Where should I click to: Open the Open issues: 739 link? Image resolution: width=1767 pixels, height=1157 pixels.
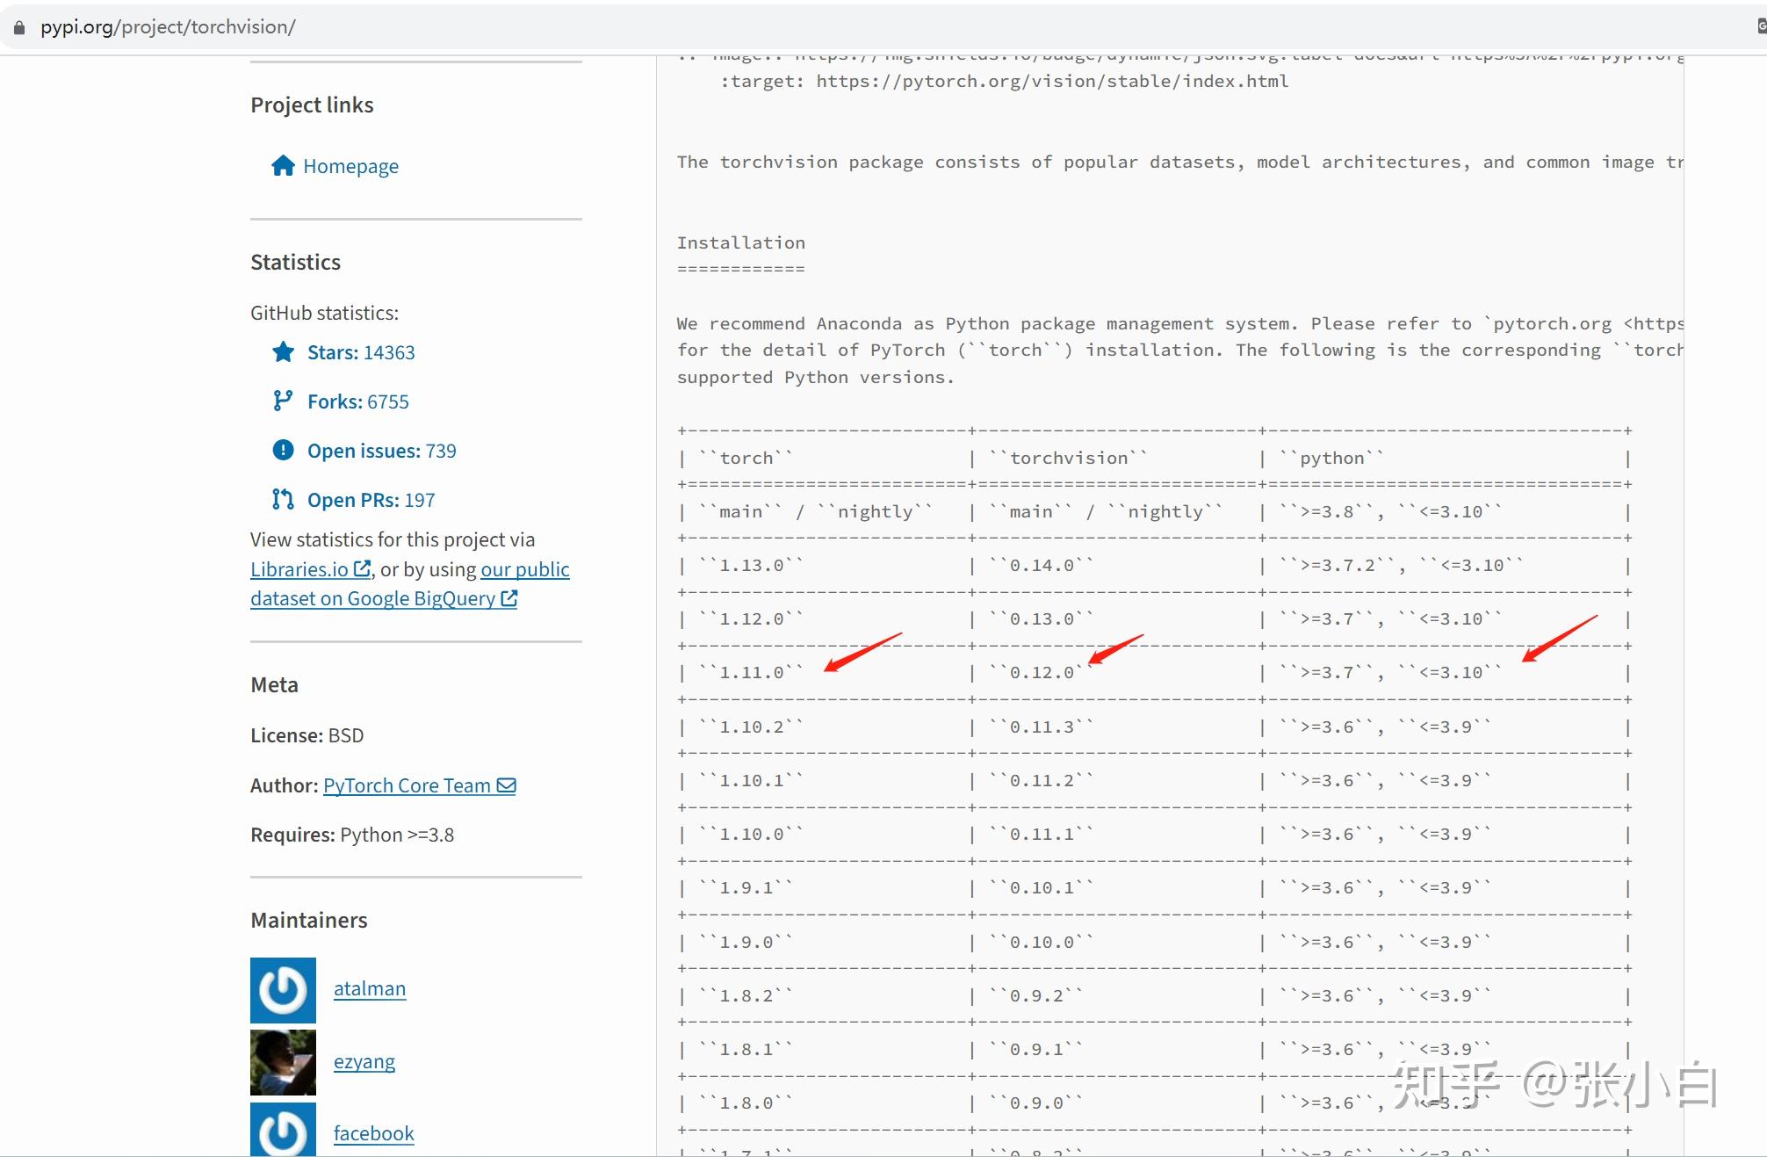[x=381, y=451]
